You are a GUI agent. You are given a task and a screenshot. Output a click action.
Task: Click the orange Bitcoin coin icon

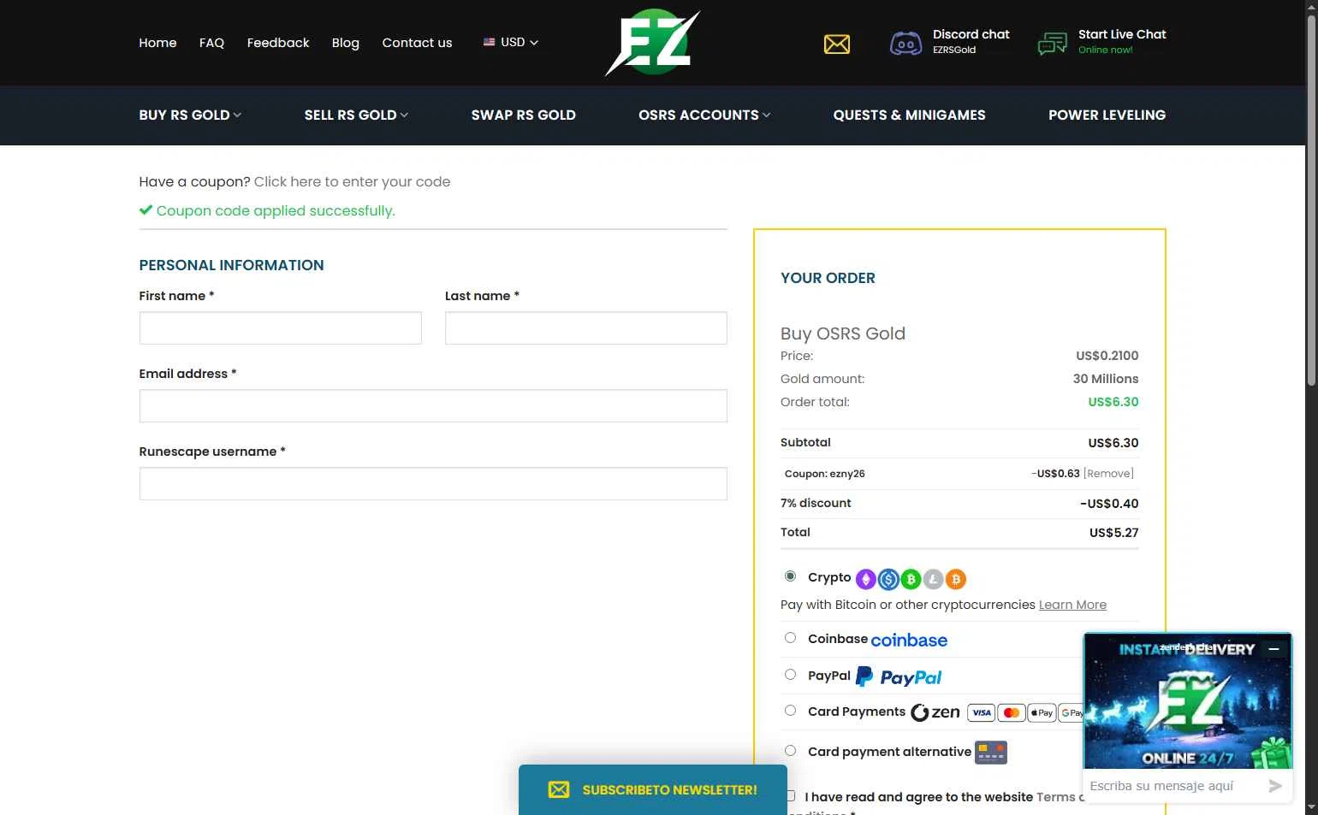(x=955, y=580)
